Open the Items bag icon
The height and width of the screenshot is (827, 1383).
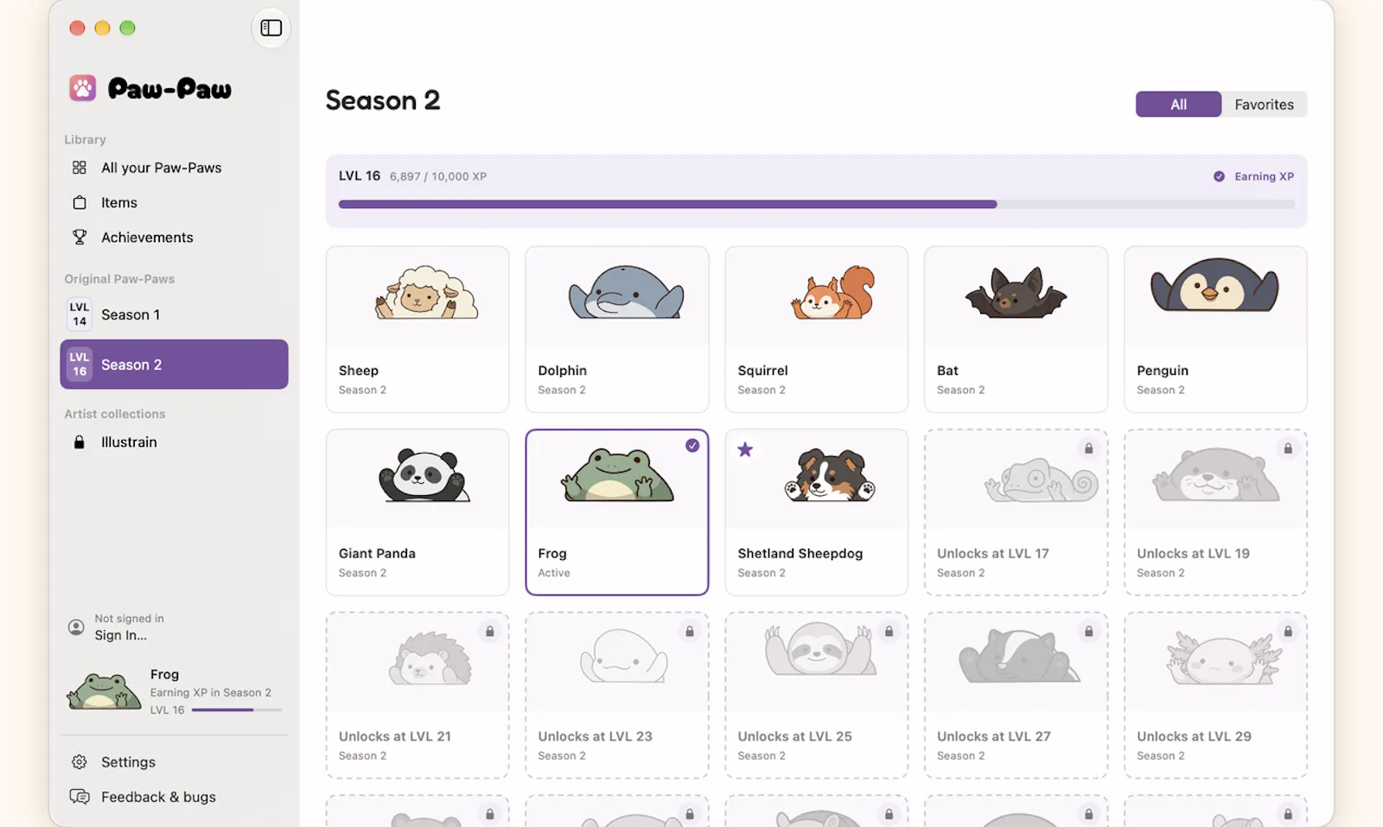point(80,202)
